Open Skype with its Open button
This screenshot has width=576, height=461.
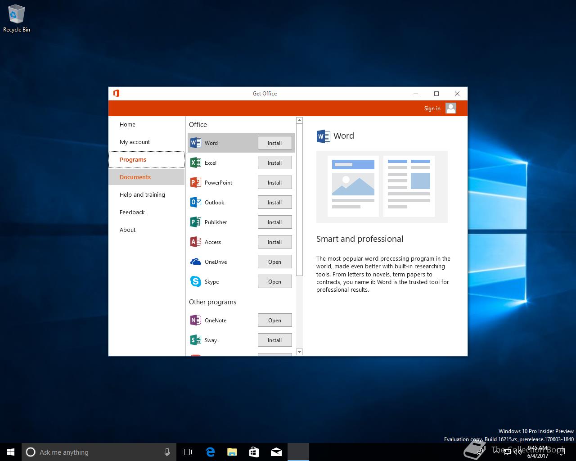(274, 281)
